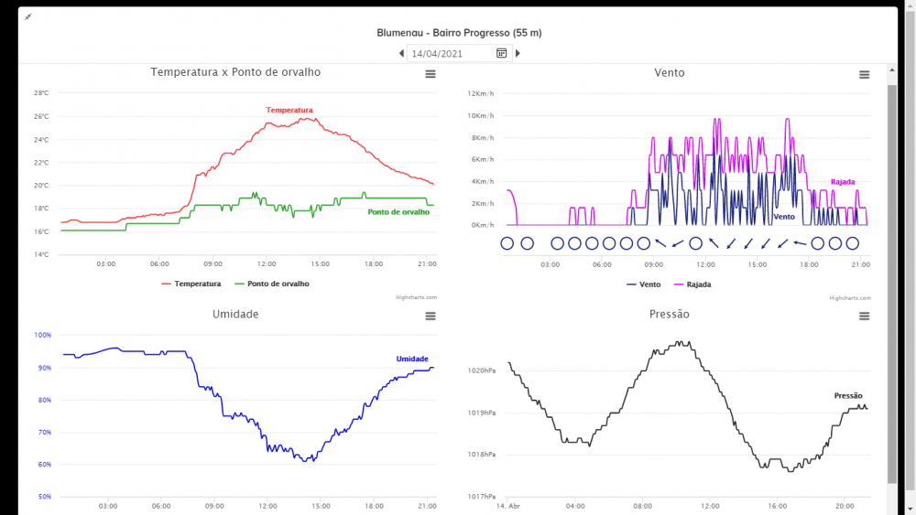Image resolution: width=916 pixels, height=515 pixels.
Task: Go to next day with right arrow
Action: (x=518, y=53)
